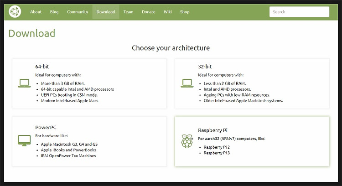
Task: Click the 'Raspberry Pi 2' list item
Action: pos(217,147)
